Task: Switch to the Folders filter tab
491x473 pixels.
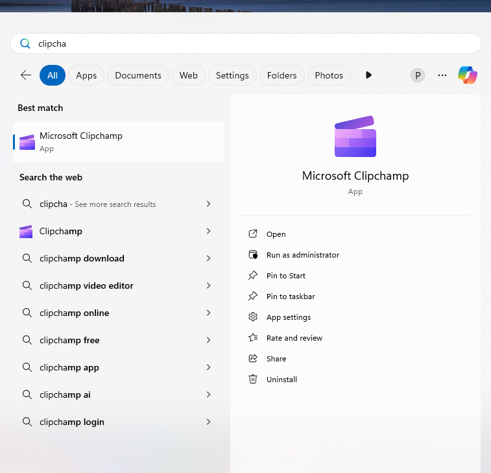Action: pyautogui.click(x=282, y=75)
